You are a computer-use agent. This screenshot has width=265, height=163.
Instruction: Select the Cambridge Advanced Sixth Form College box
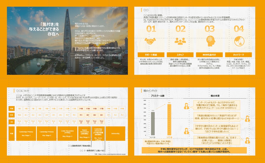[98, 133]
